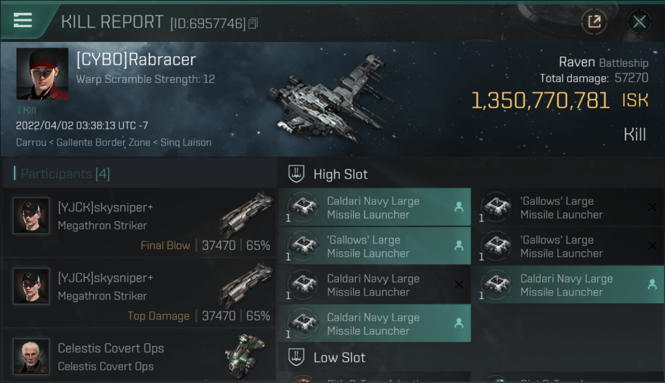The height and width of the screenshot is (383, 665).
Task: Click the High Slot shield icon
Action: coord(296,174)
